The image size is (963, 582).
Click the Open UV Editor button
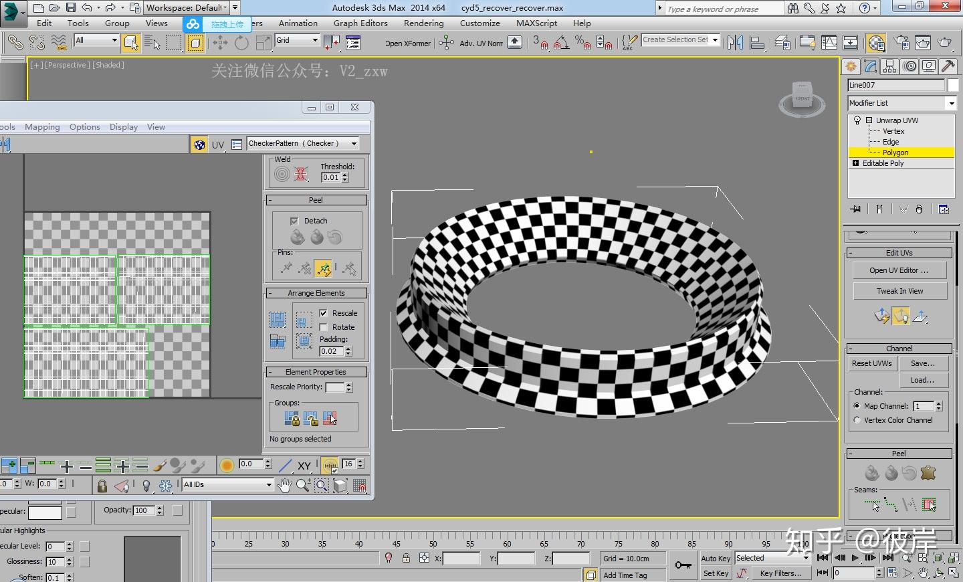[x=899, y=270]
